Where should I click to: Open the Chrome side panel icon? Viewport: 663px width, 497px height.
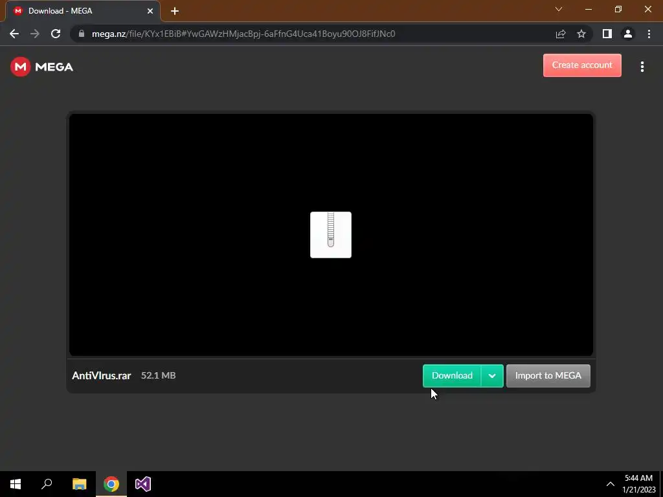607,34
